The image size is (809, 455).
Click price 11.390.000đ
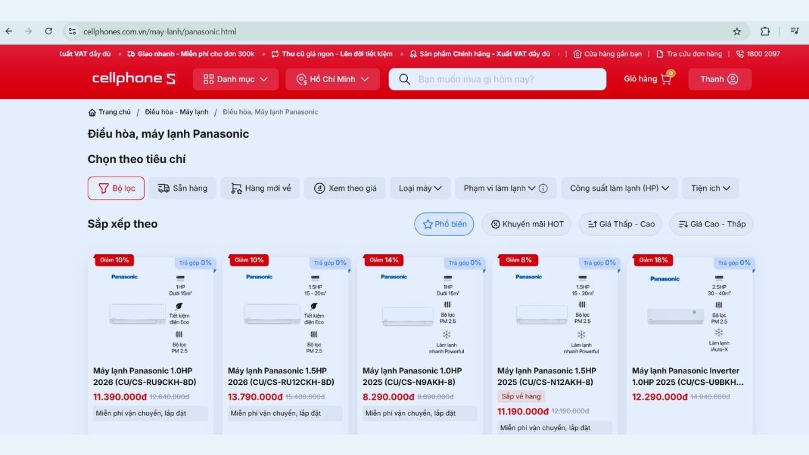click(119, 397)
